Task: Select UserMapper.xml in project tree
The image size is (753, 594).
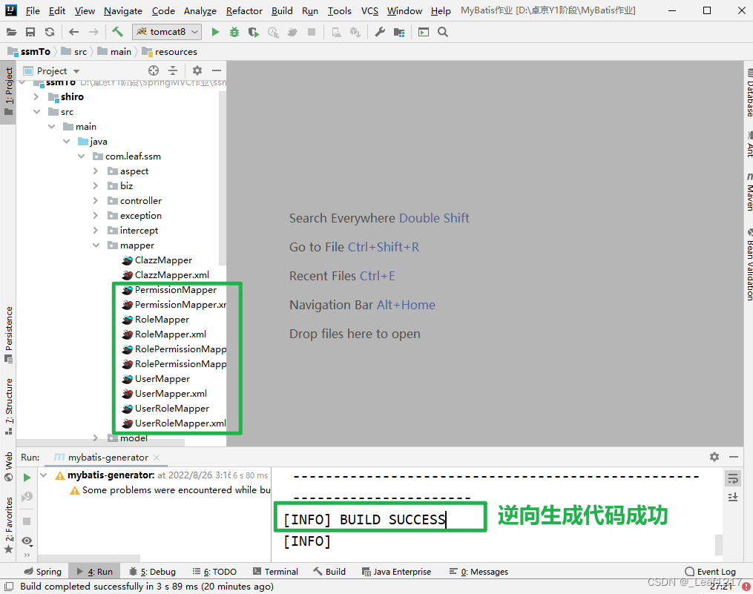Action: [171, 393]
